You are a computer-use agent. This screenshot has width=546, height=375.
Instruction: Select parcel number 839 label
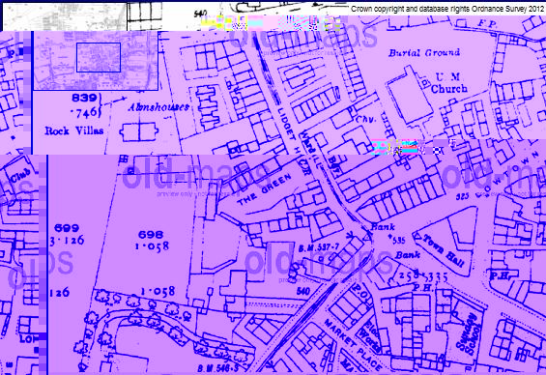[84, 98]
